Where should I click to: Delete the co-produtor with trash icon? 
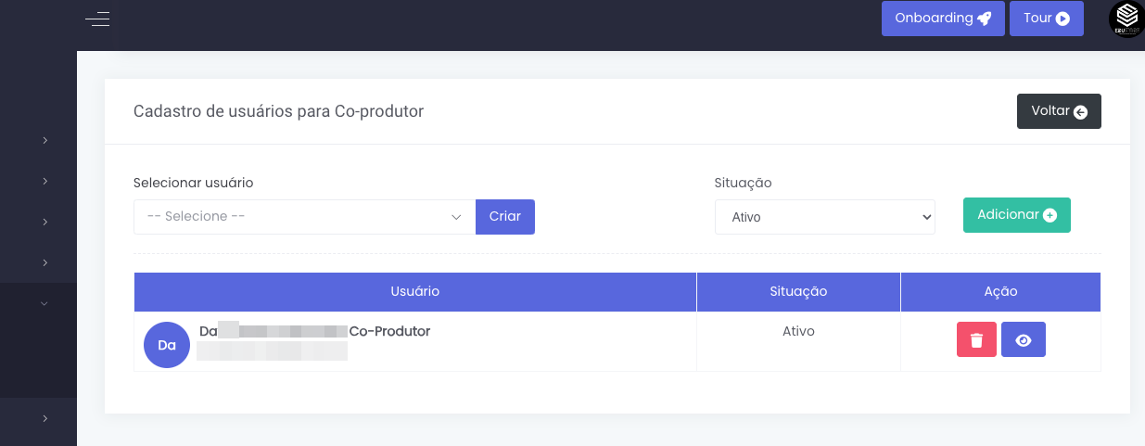click(x=976, y=340)
